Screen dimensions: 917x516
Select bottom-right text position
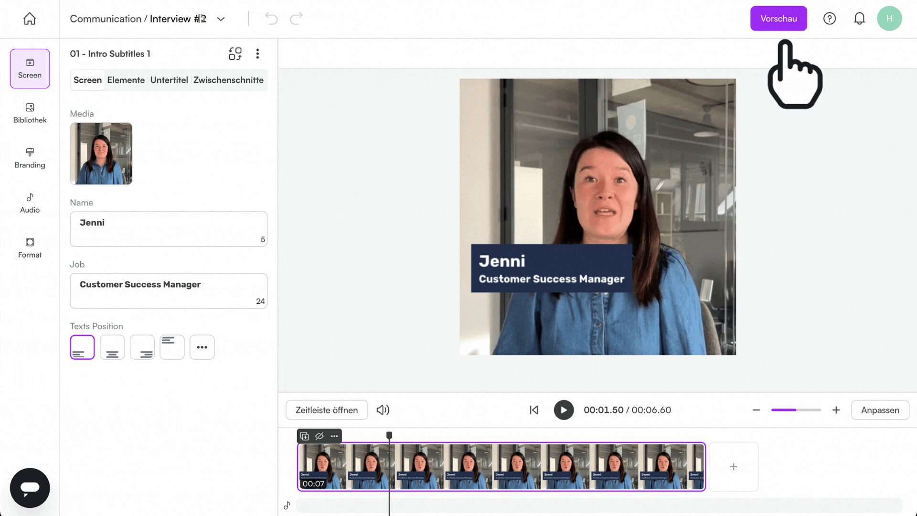[x=142, y=347]
